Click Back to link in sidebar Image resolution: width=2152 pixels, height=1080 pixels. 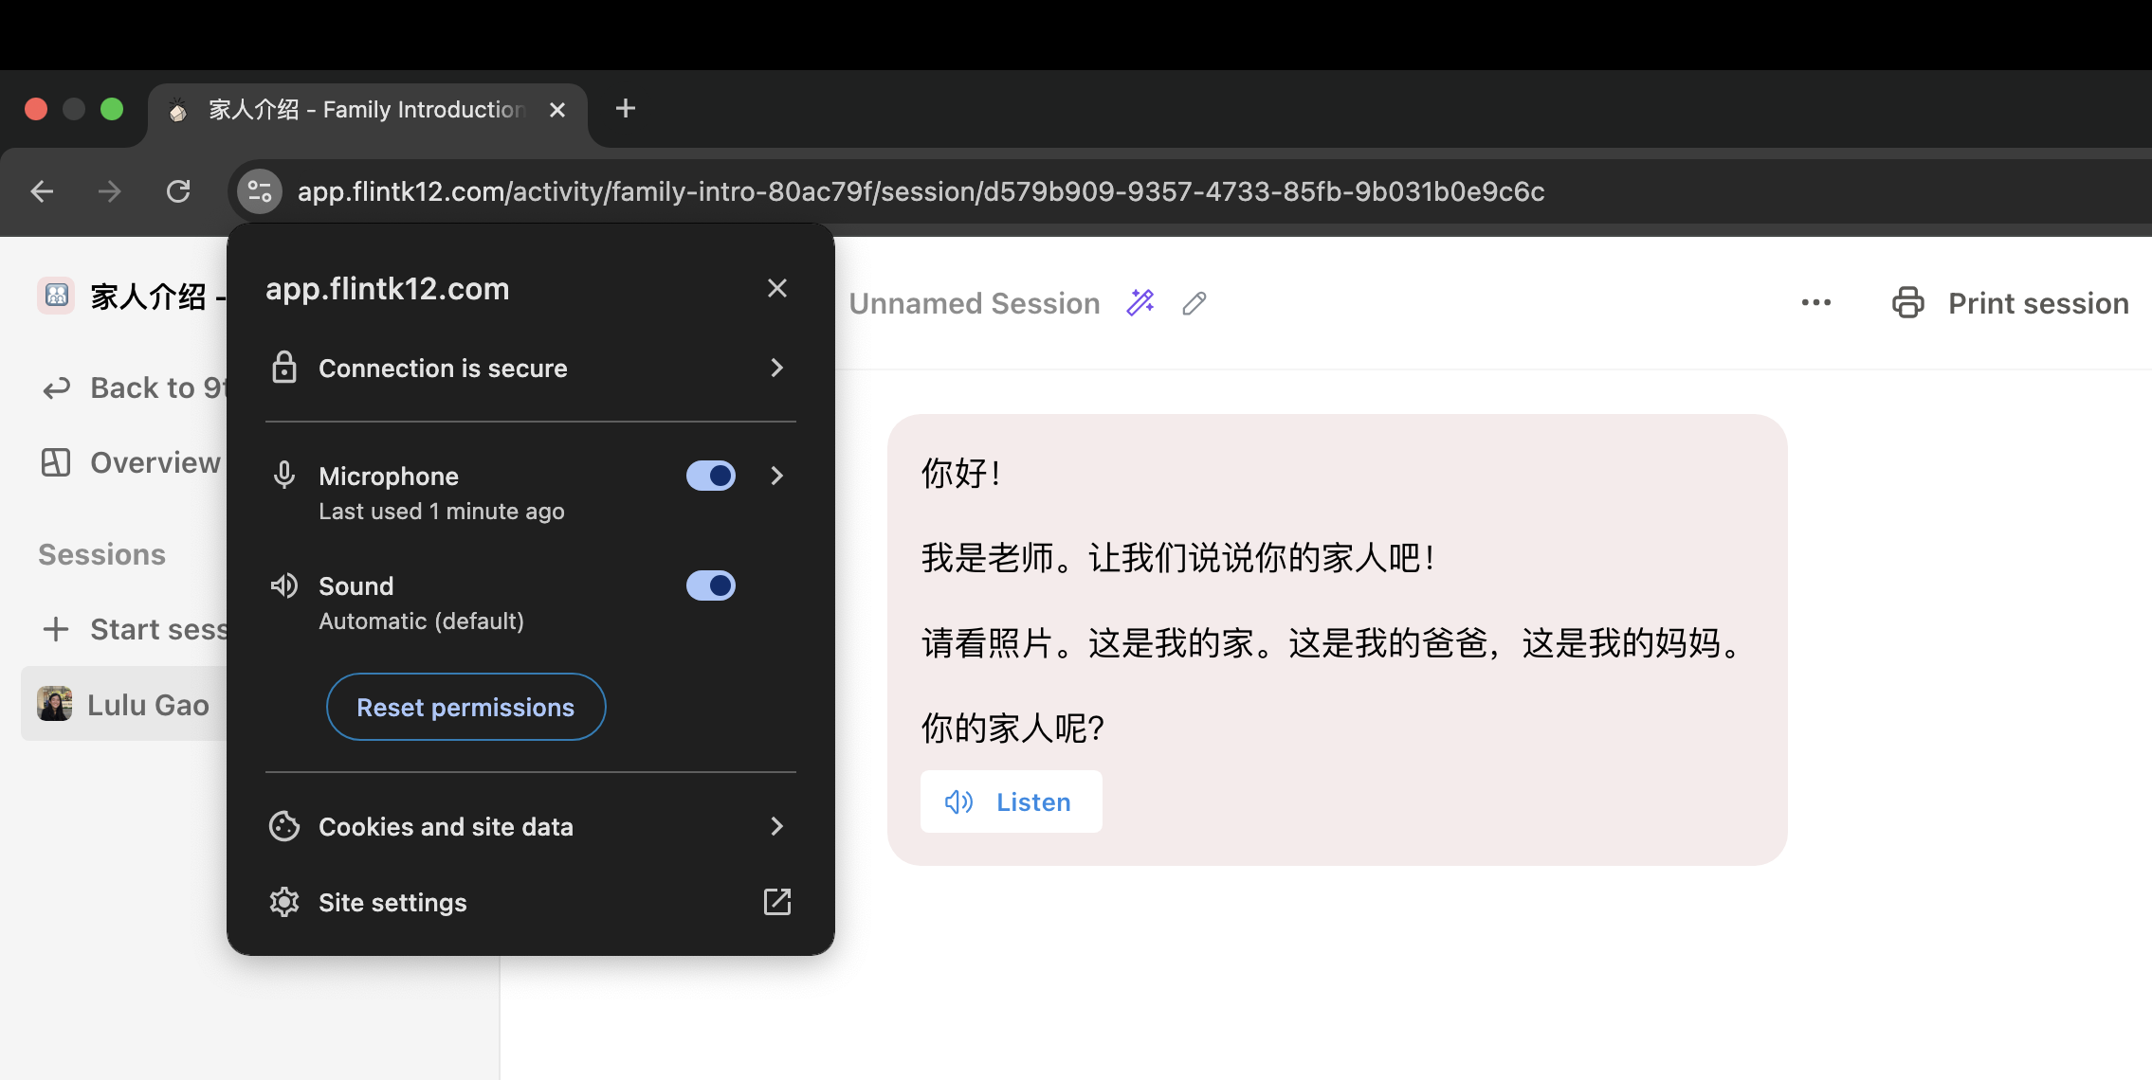131,387
